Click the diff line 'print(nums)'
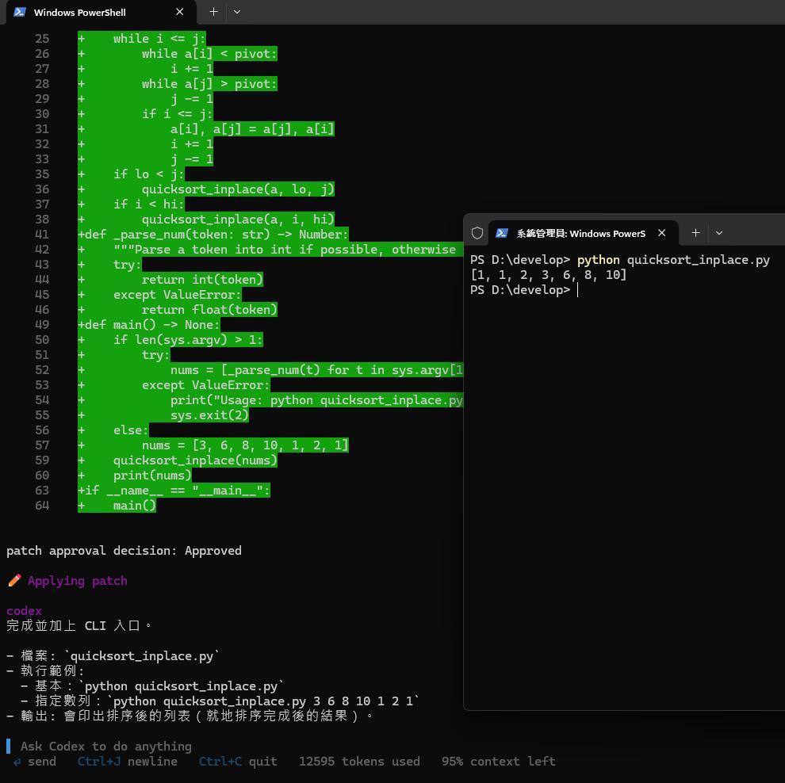This screenshot has height=783, width=785. (152, 475)
